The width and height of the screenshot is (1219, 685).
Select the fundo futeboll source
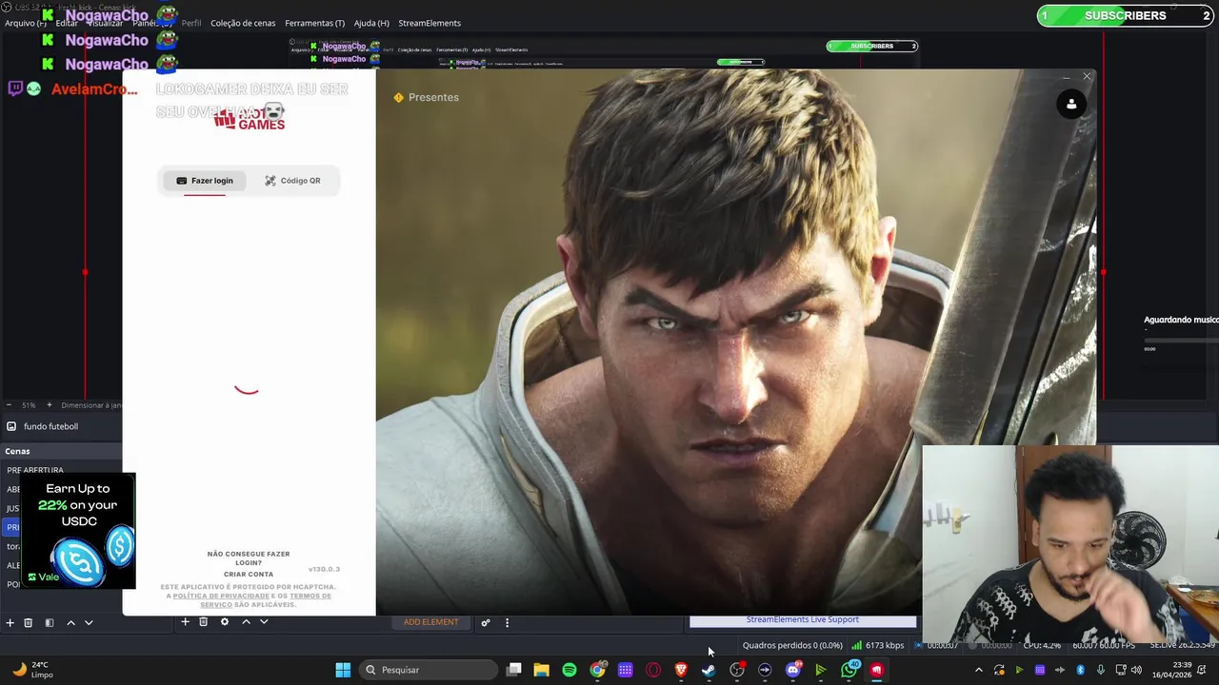coord(50,426)
